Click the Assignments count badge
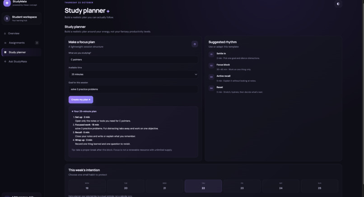This screenshot has width=364, height=197. [x=37, y=43]
